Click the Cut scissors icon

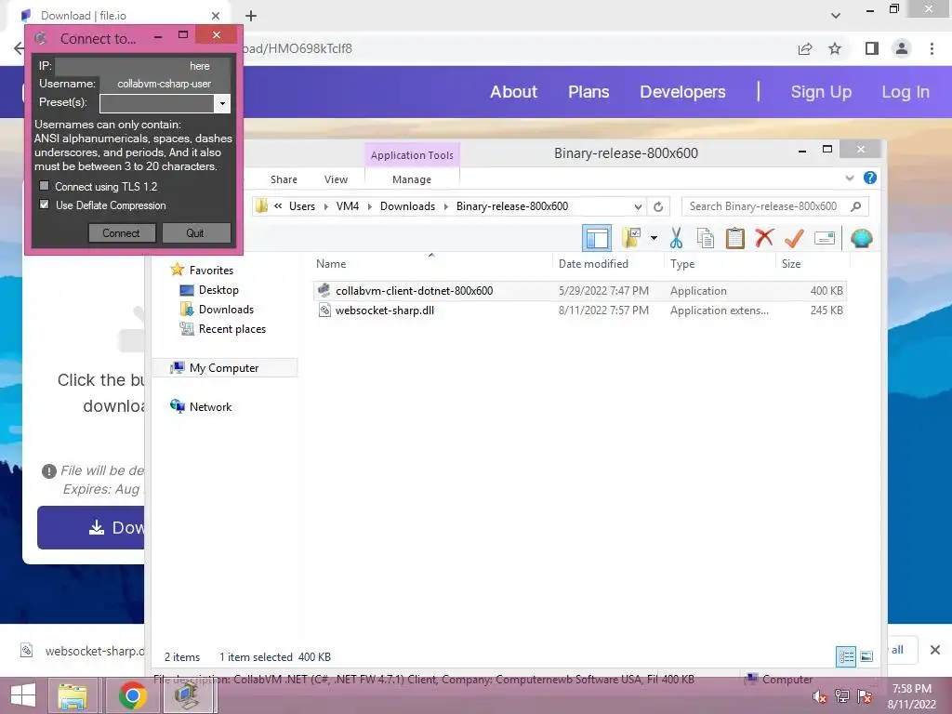676,238
